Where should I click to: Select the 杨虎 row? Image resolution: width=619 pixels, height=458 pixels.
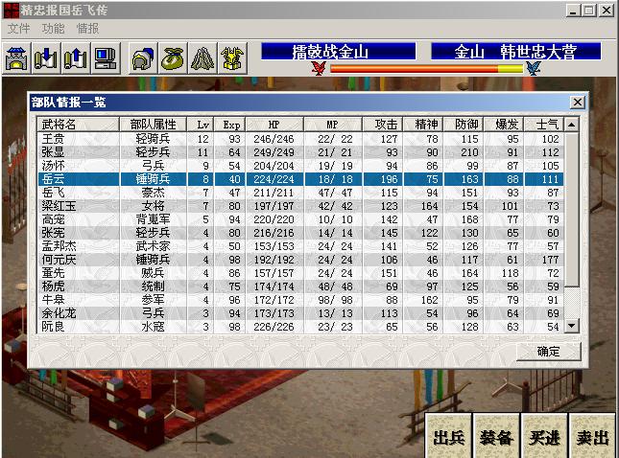[x=300, y=286]
